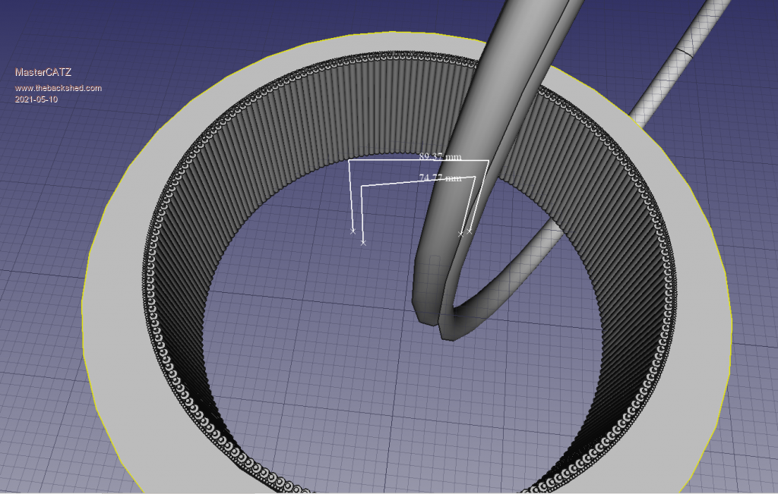This screenshot has height=494, width=778.
Task: Click the MasterCATZ username text
Action: click(43, 72)
